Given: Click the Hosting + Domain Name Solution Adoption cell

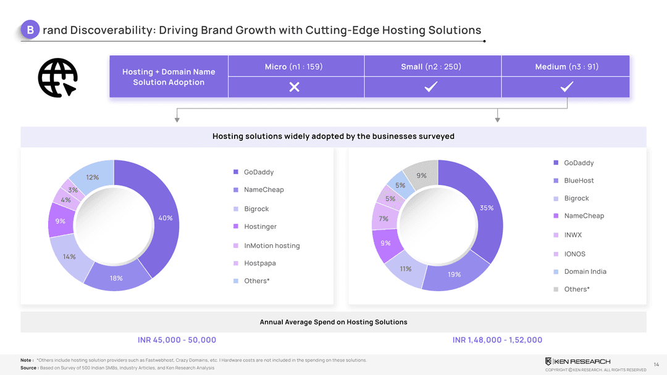Looking at the screenshot, I should point(169,77).
